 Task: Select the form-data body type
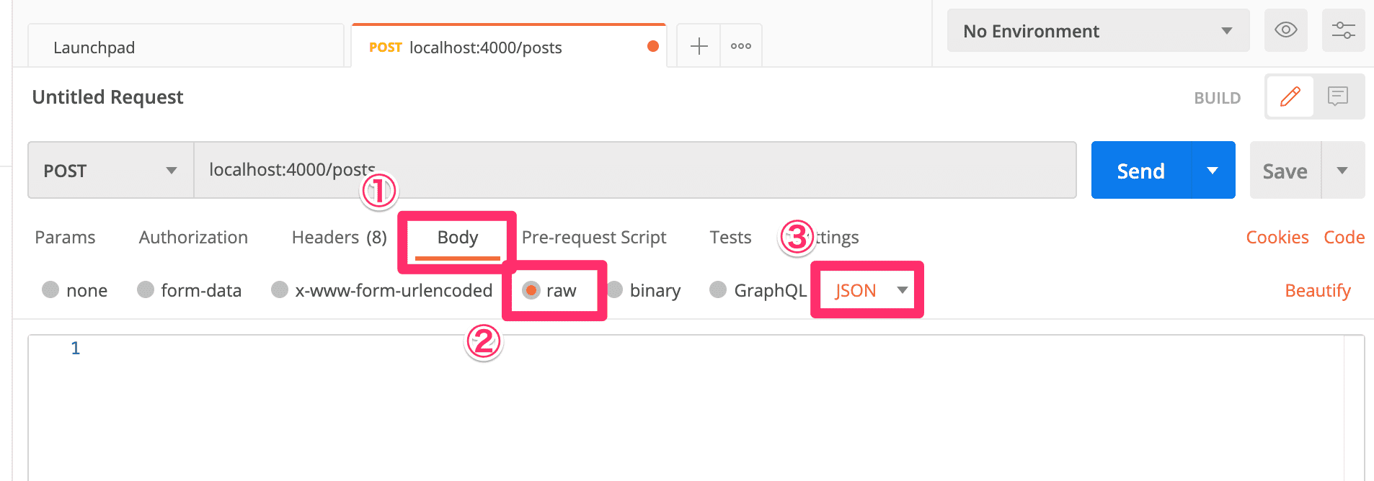tap(190, 290)
